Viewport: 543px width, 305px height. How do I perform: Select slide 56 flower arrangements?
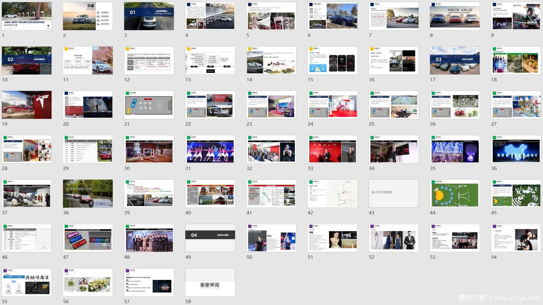(88, 282)
